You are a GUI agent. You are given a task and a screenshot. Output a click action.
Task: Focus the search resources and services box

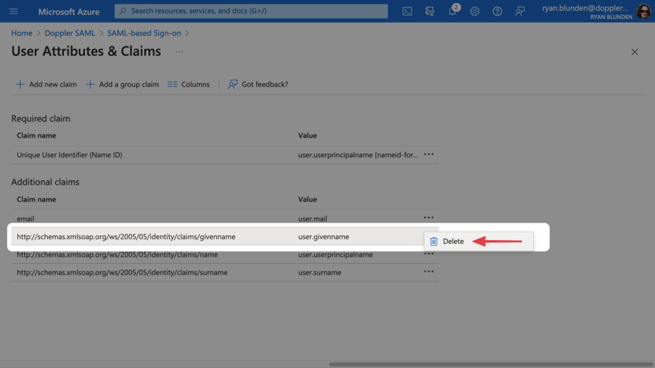click(x=251, y=11)
